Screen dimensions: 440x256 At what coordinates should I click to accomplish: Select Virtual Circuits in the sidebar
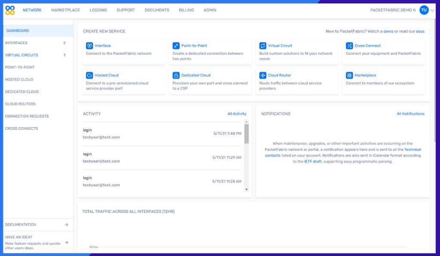click(x=21, y=55)
